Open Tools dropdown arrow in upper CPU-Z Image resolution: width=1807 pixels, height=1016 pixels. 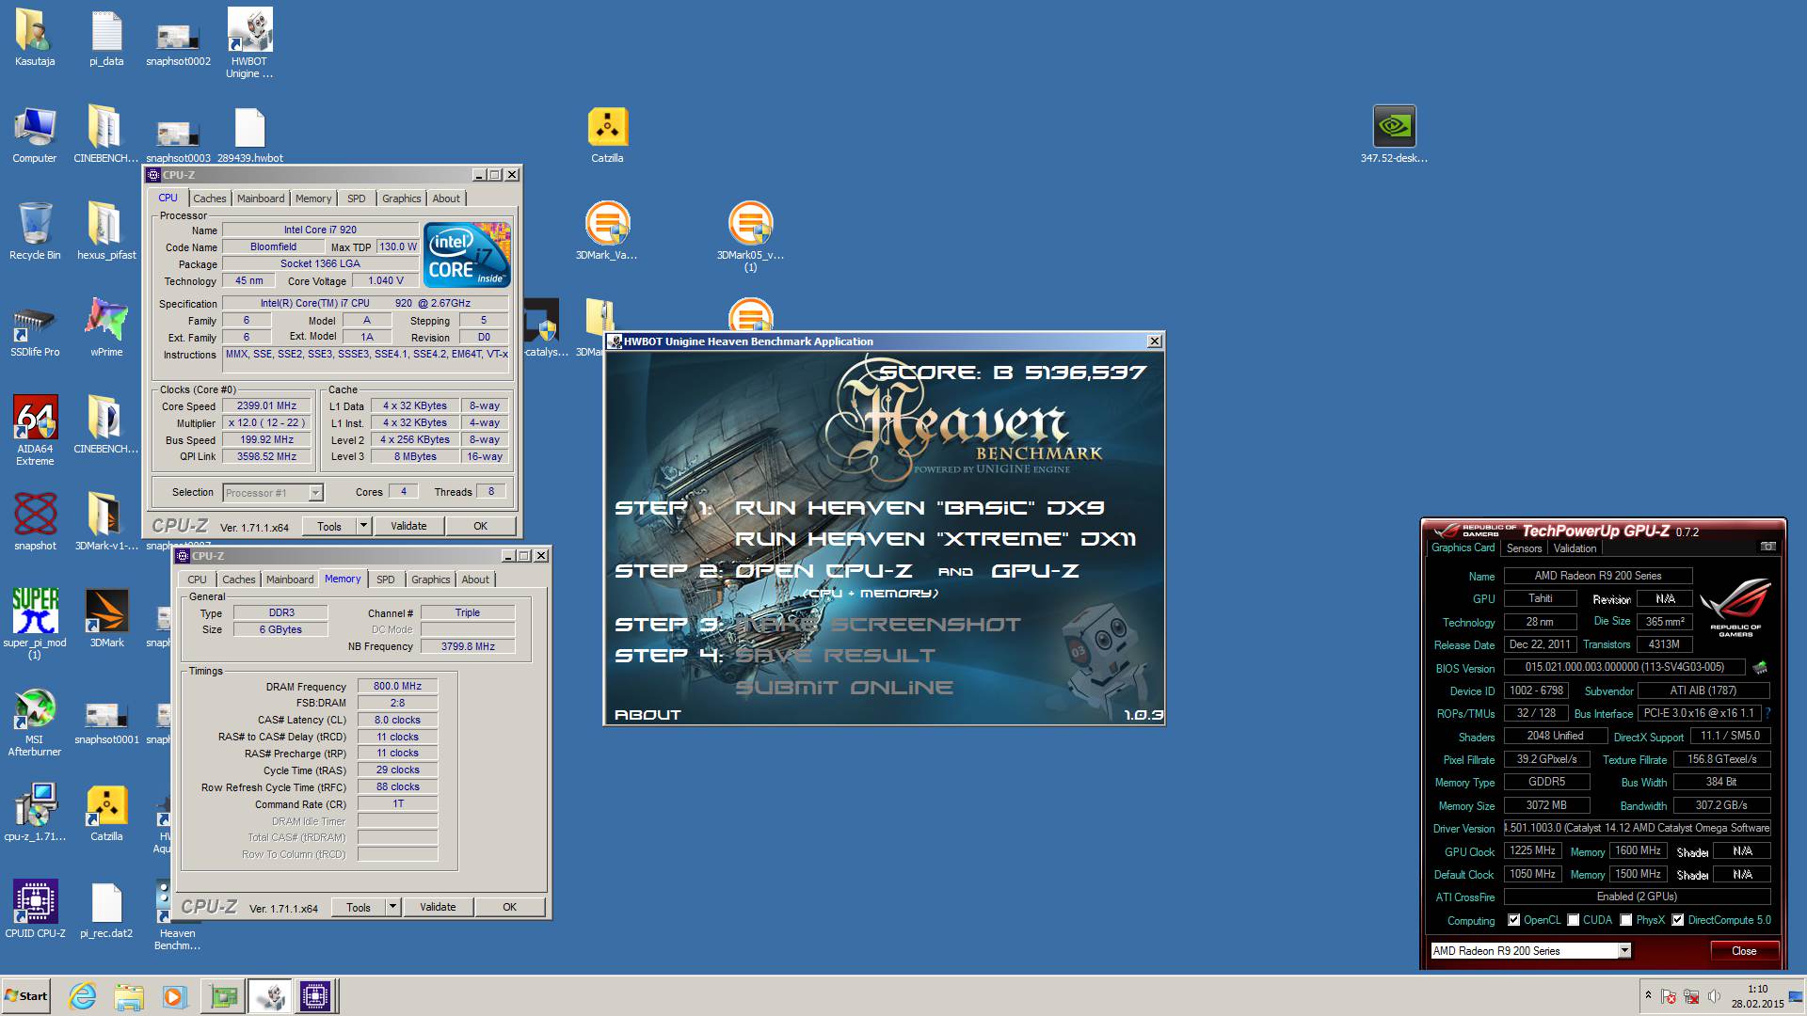pos(363,526)
